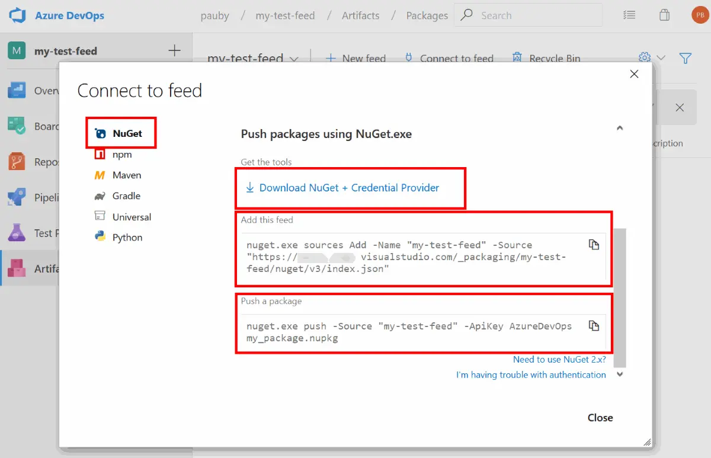The height and width of the screenshot is (458, 711).
Task: Open the Recycle Bin
Action: pyautogui.click(x=546, y=58)
